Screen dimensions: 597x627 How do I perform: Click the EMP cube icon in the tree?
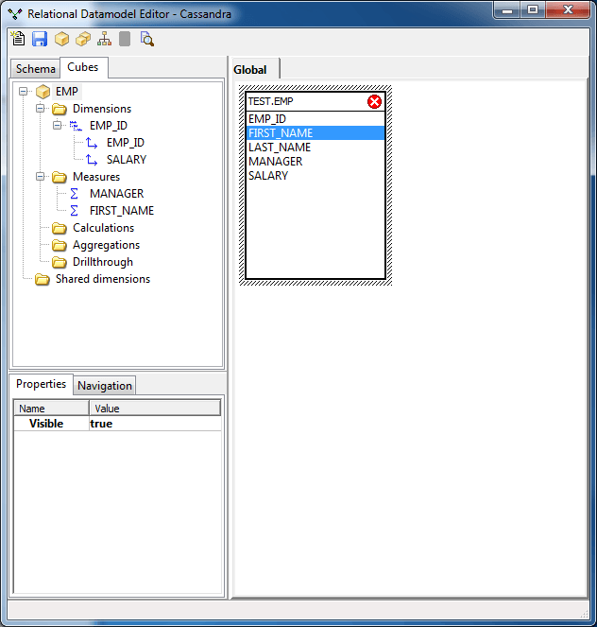tap(43, 92)
